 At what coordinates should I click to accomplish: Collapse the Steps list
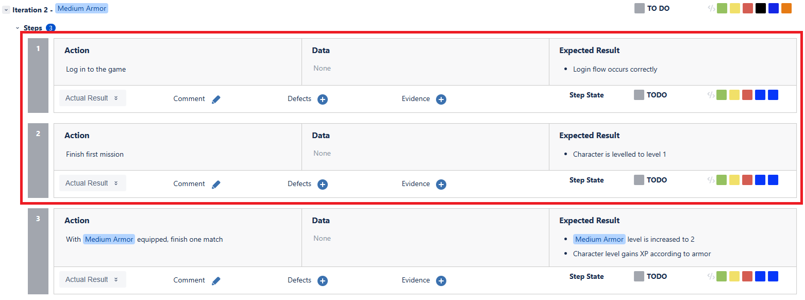18,28
